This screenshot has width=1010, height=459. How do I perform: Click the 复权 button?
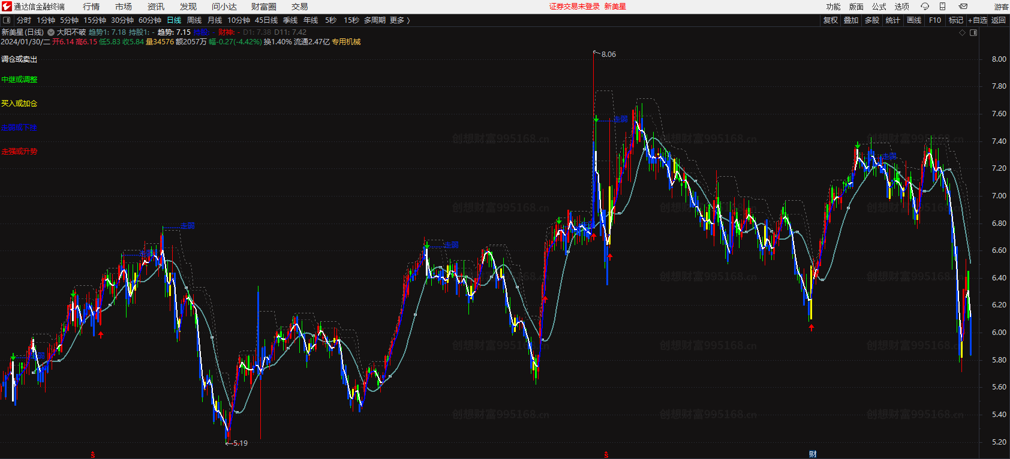point(831,20)
